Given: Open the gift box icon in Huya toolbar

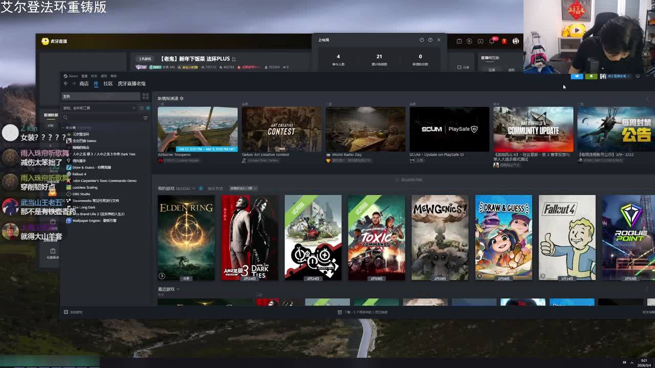Looking at the screenshot, I should tap(504, 41).
